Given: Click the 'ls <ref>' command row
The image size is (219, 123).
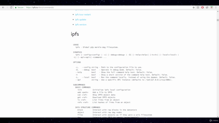Looking at the screenshot, I should pyautogui.click(x=99, y=100).
